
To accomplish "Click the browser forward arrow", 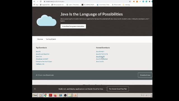I will 37,1.
